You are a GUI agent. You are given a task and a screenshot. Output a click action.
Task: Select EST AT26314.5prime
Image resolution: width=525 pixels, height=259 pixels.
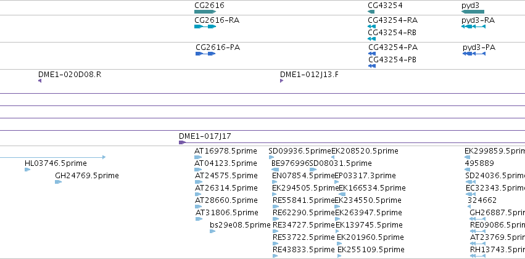click(x=226, y=188)
